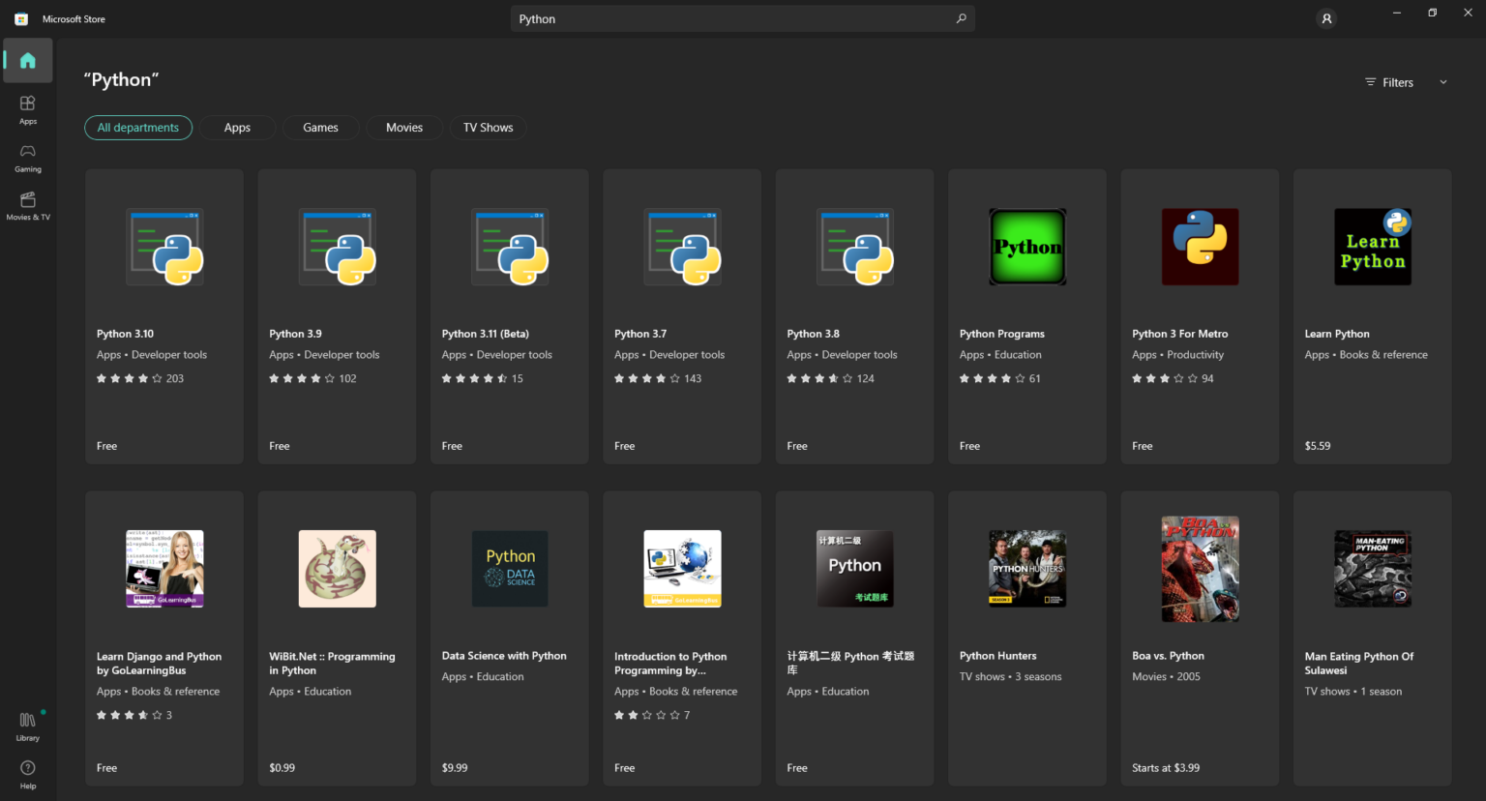
Task: Open the Gaming section in the sidebar
Action: coord(27,157)
